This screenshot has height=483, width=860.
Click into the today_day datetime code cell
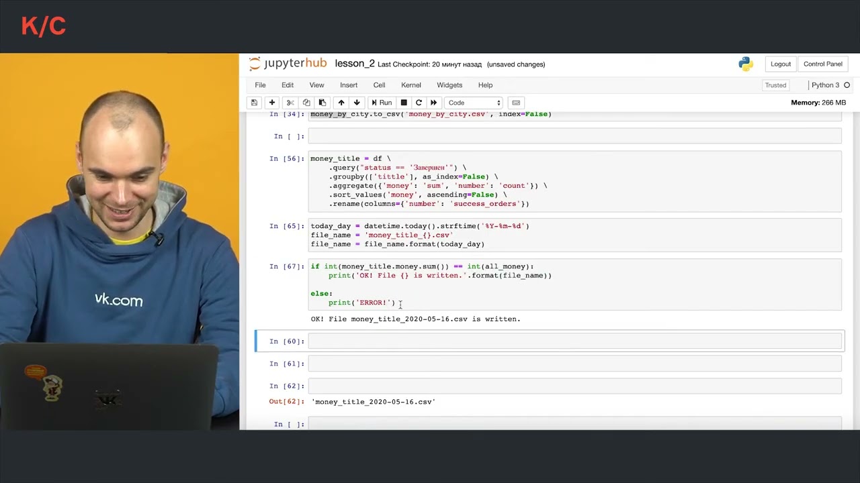point(574,235)
